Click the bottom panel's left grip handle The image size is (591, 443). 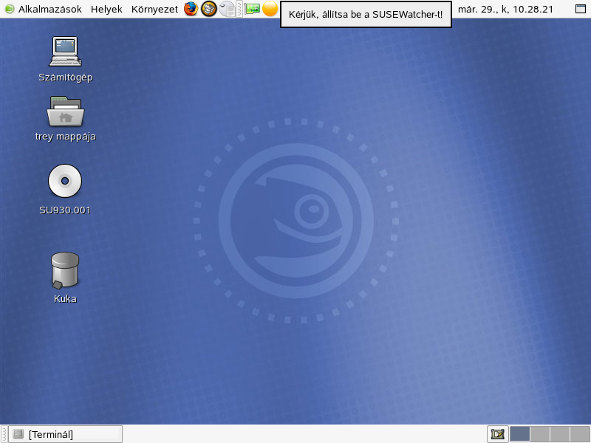[x=4, y=434]
